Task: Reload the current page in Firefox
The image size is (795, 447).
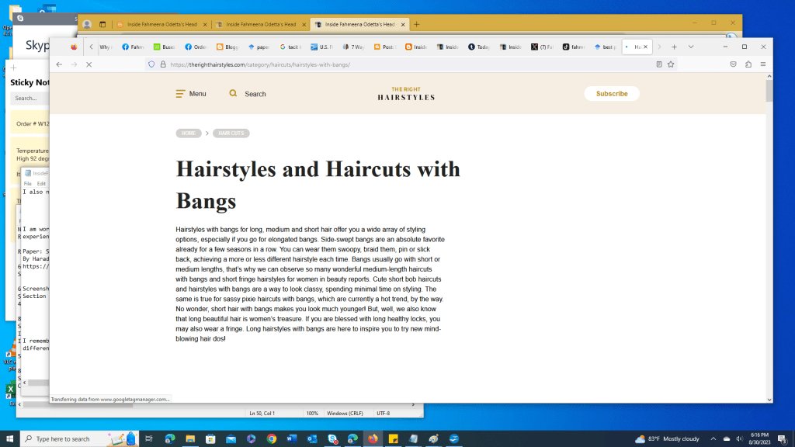Action: pyautogui.click(x=89, y=64)
